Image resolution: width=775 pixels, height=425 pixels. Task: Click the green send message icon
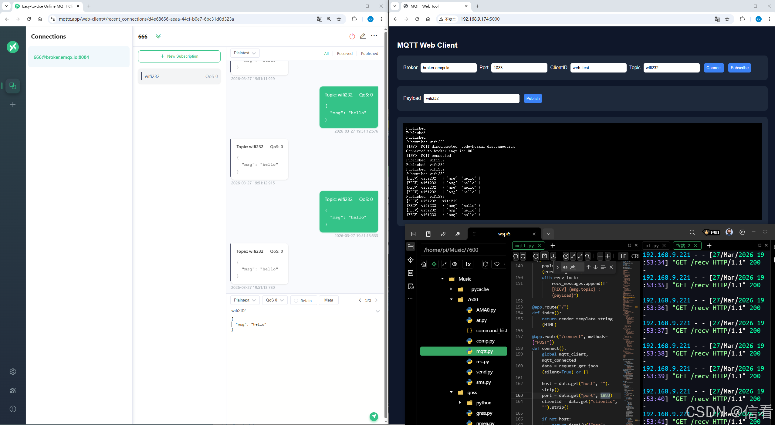(374, 417)
